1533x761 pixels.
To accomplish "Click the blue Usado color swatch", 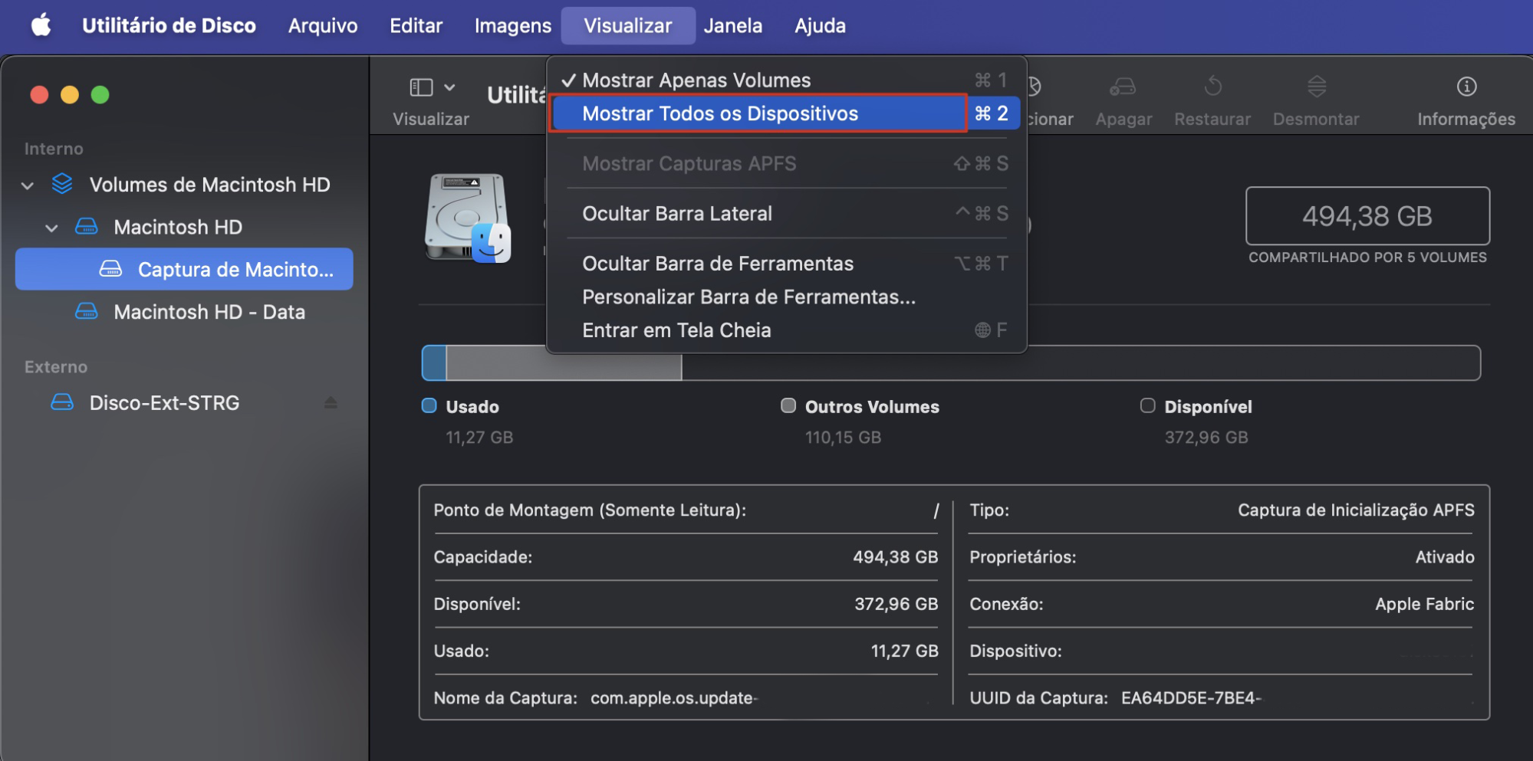I will (429, 405).
